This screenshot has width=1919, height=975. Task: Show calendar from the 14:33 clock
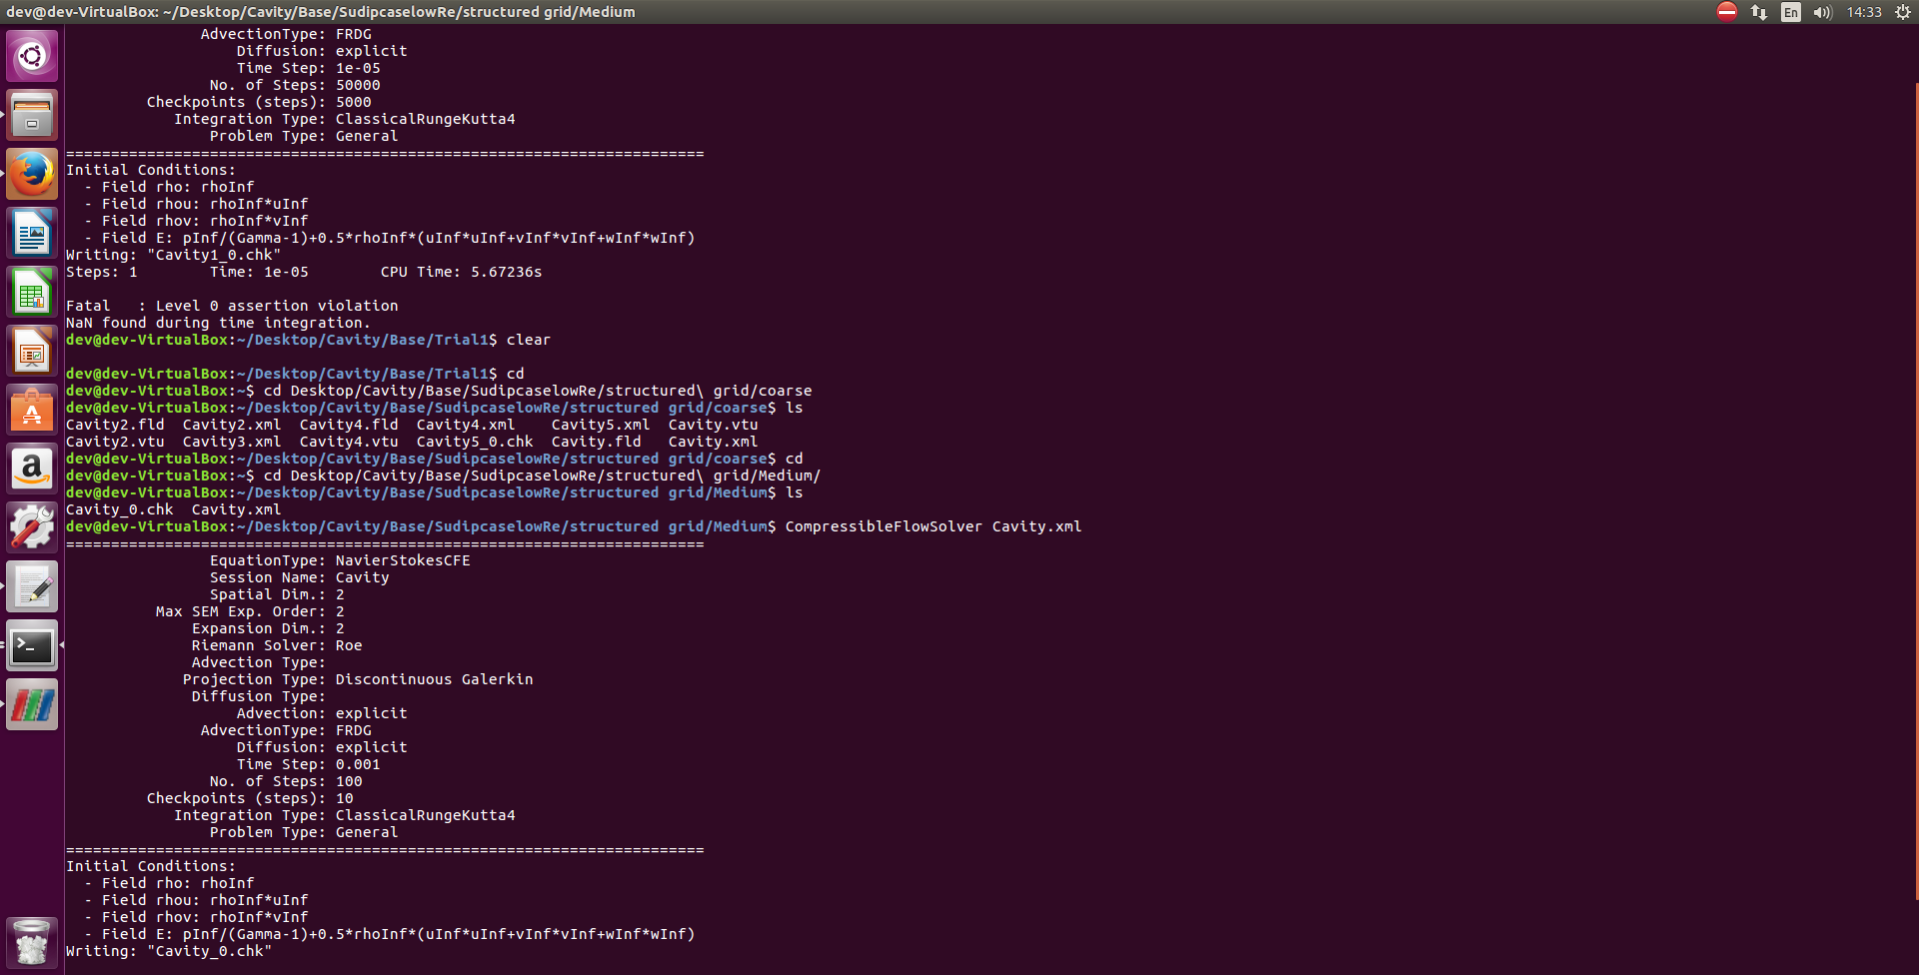pyautogui.click(x=1864, y=12)
